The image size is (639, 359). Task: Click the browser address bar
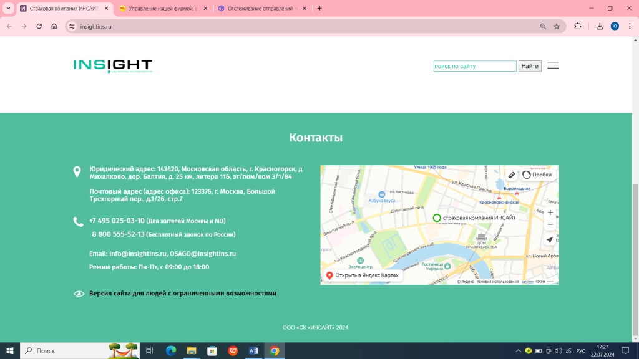pyautogui.click(x=306, y=26)
